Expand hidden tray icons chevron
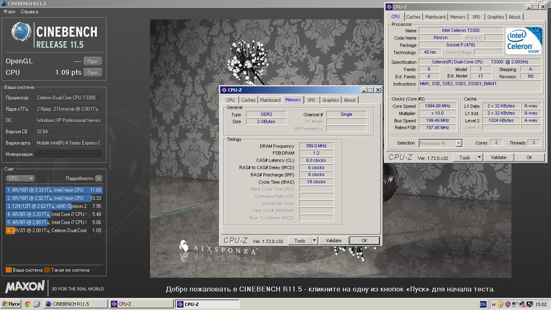The image size is (551, 310). click(494, 304)
